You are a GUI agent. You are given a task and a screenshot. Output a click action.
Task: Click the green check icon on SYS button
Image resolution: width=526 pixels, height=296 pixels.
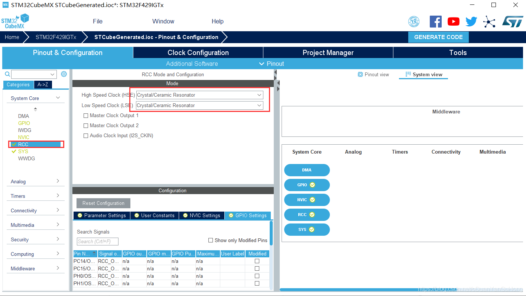(312, 229)
